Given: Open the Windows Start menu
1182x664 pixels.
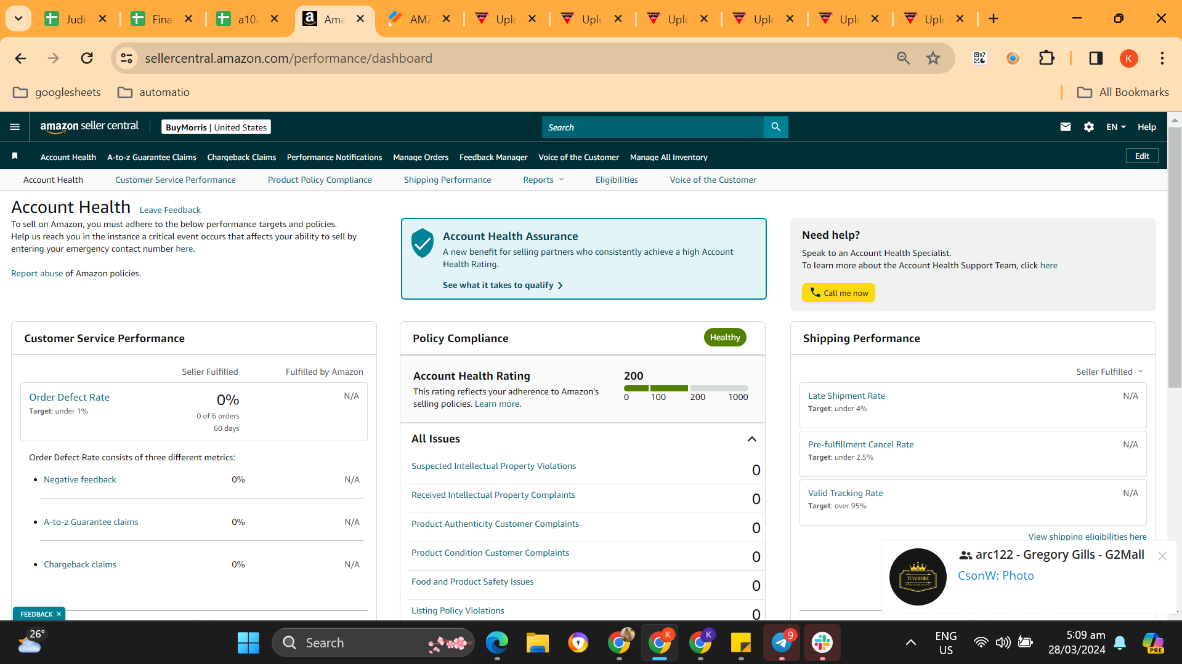Looking at the screenshot, I should tap(248, 643).
